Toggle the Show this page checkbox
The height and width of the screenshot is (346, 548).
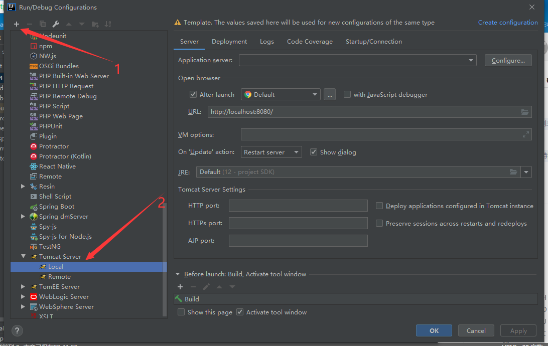181,312
